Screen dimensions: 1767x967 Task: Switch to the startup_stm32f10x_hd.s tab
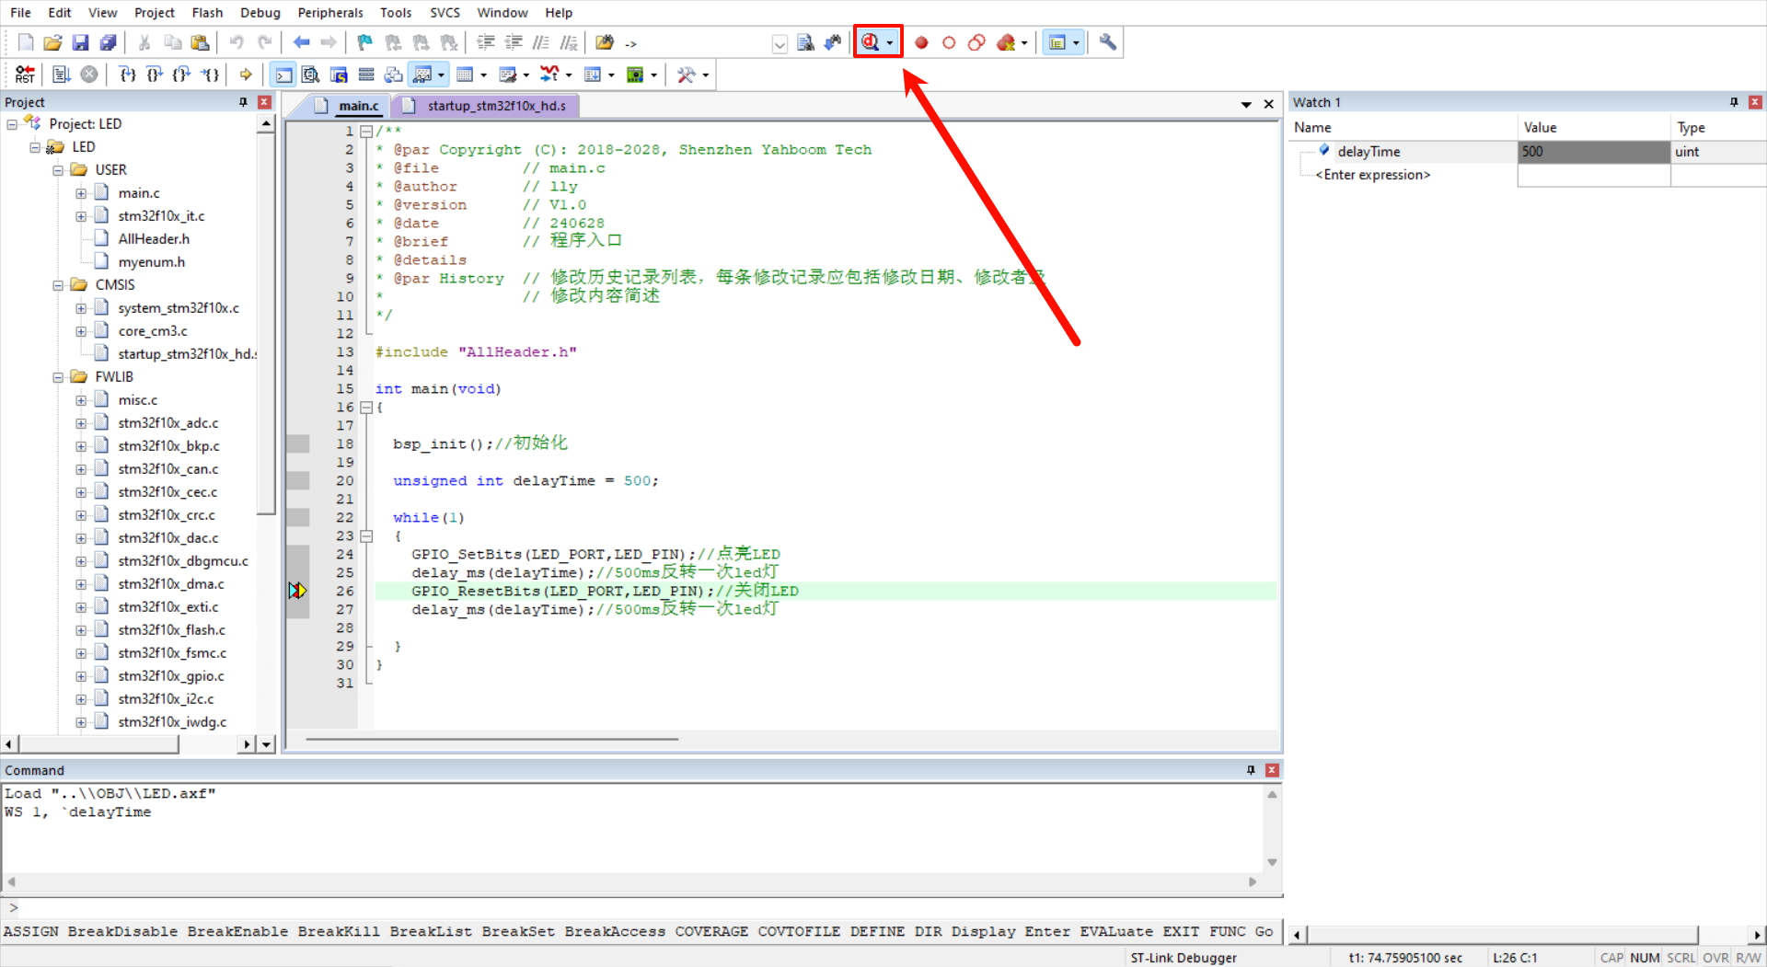(496, 106)
